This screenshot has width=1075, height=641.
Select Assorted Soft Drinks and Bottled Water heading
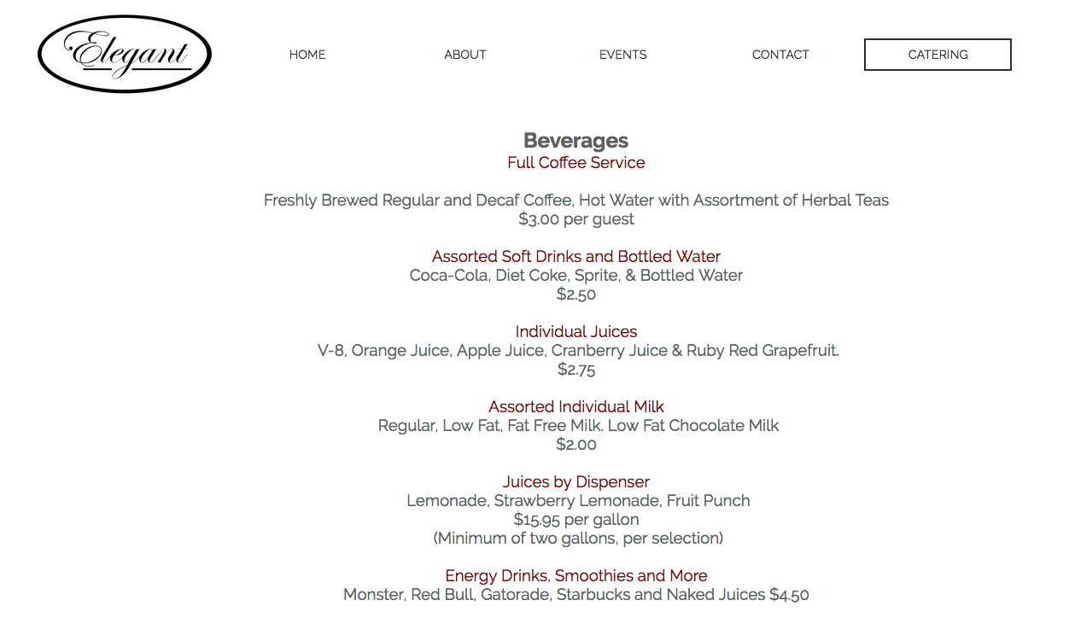pyautogui.click(x=575, y=257)
